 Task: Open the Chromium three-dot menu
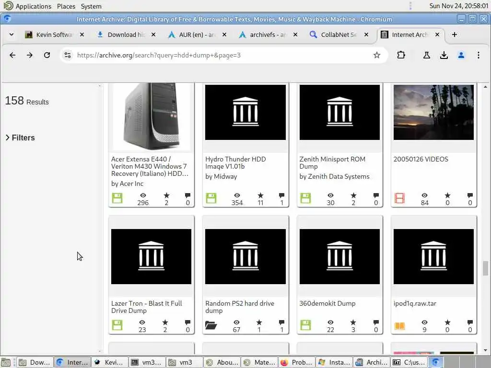478,56
